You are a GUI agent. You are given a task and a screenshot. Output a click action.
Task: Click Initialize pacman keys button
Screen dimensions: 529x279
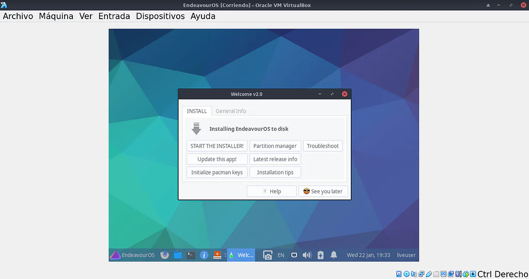point(217,172)
